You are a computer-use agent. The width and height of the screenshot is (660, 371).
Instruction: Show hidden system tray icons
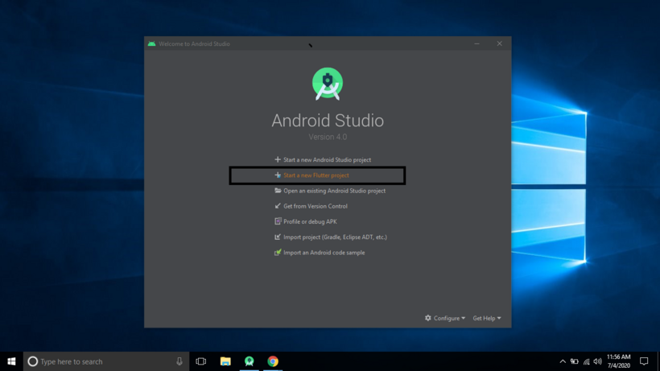562,361
